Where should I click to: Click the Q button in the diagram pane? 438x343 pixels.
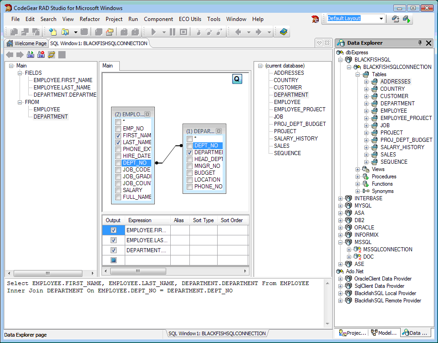coord(237,79)
